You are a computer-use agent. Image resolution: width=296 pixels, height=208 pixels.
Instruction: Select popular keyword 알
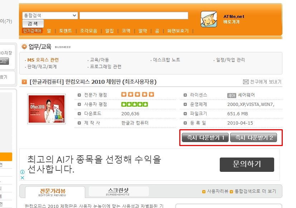tap(49, 31)
